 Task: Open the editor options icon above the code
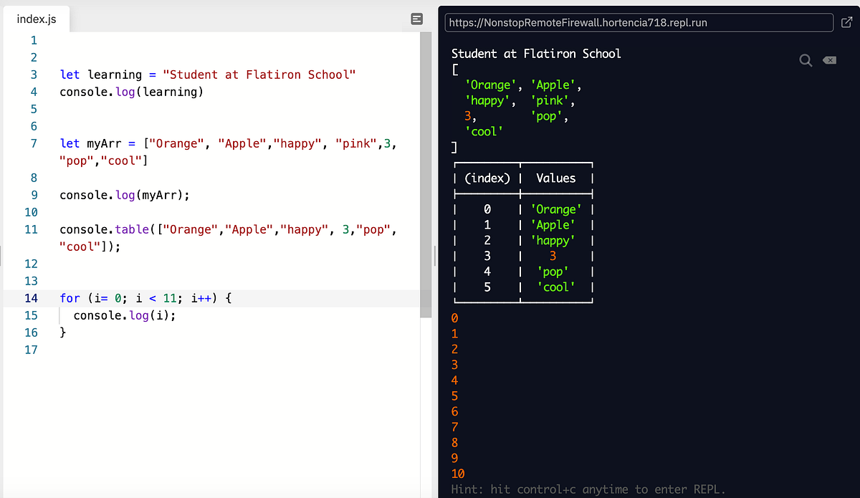(x=416, y=19)
